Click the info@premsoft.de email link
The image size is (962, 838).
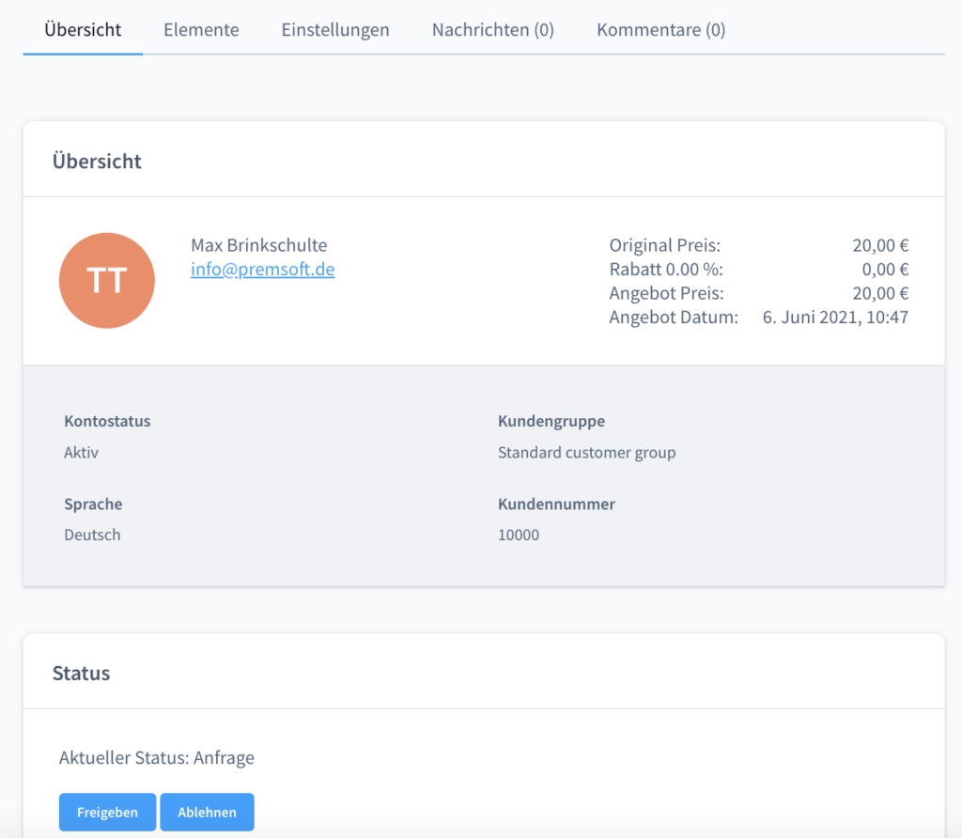tap(262, 270)
